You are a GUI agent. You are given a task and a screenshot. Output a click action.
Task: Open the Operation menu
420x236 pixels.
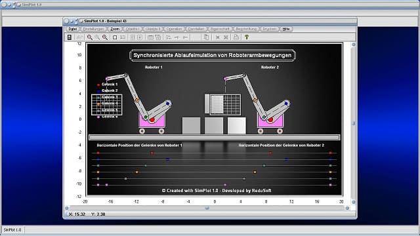tap(174, 29)
